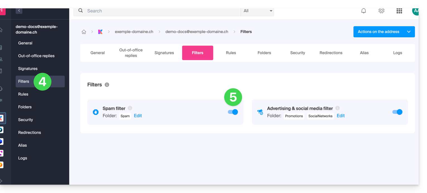Image resolution: width=427 pixels, height=193 pixels.
Task: Collapse the sidebar with the back chevron
Action: 19,11
